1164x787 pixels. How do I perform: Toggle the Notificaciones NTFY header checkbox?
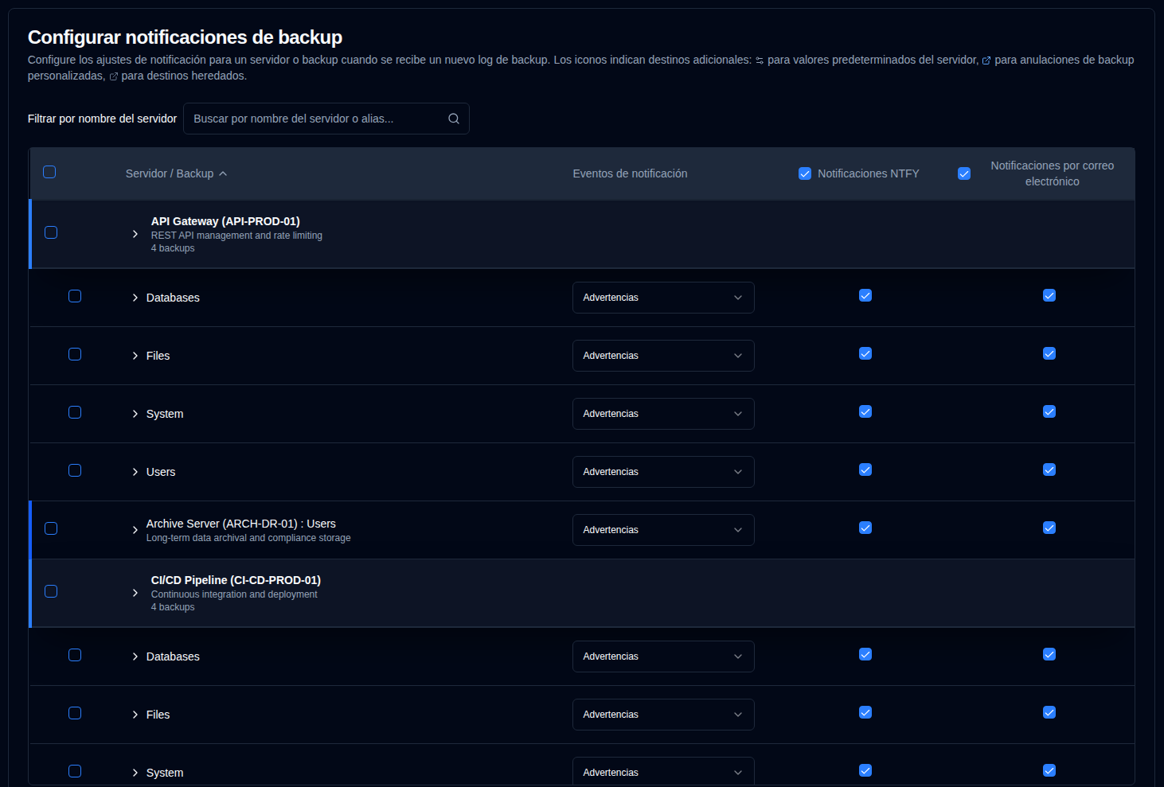pos(805,173)
